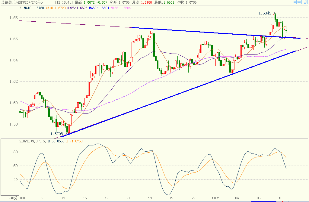The image size is (309, 202).
Task: Click the 1.6842 high price annotation
Action: (x=265, y=13)
